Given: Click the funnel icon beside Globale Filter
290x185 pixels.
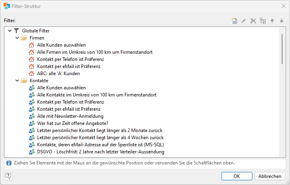Looking at the screenshot, I should click(16, 31).
